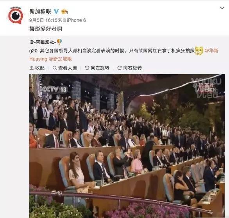The height and width of the screenshot is (218, 229).
Task: Click the upward arrow collapse icon
Action: tap(32, 68)
